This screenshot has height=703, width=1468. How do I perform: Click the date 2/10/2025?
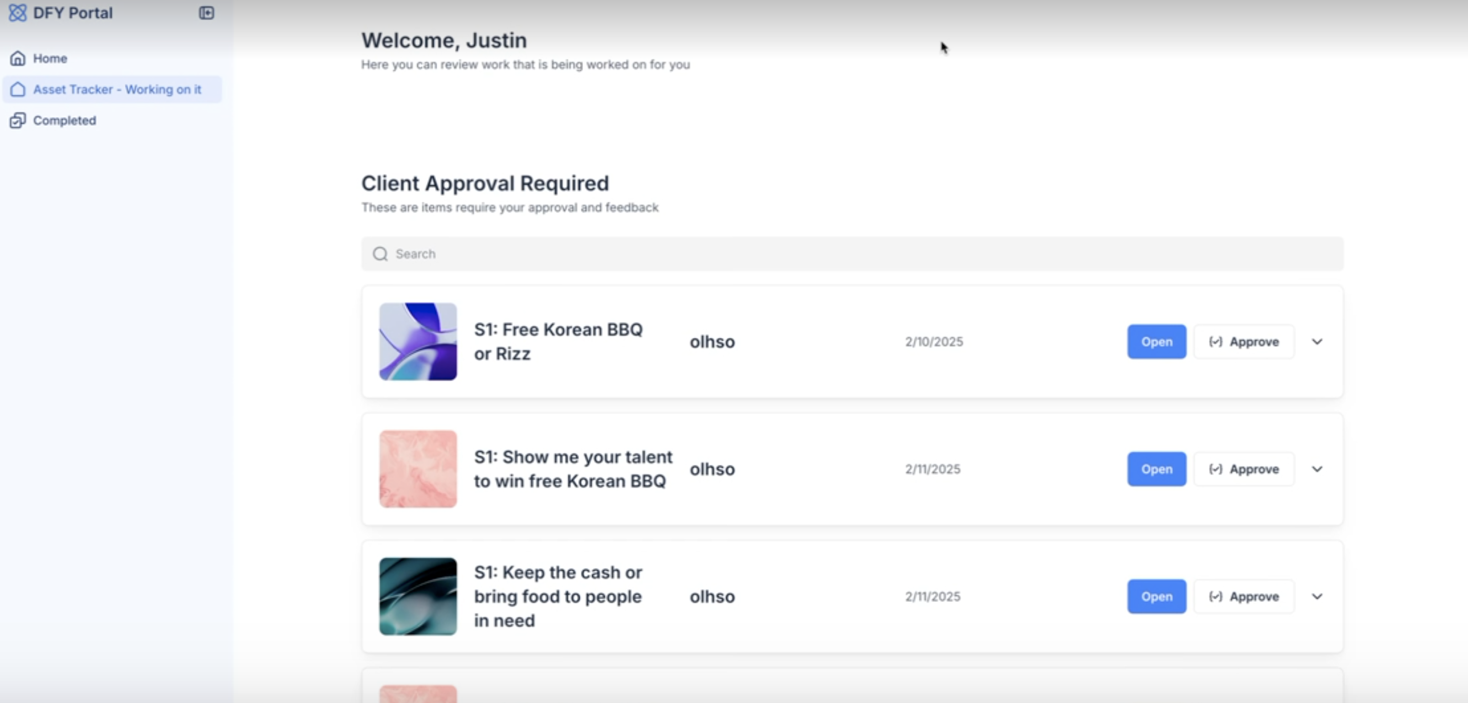click(x=934, y=341)
